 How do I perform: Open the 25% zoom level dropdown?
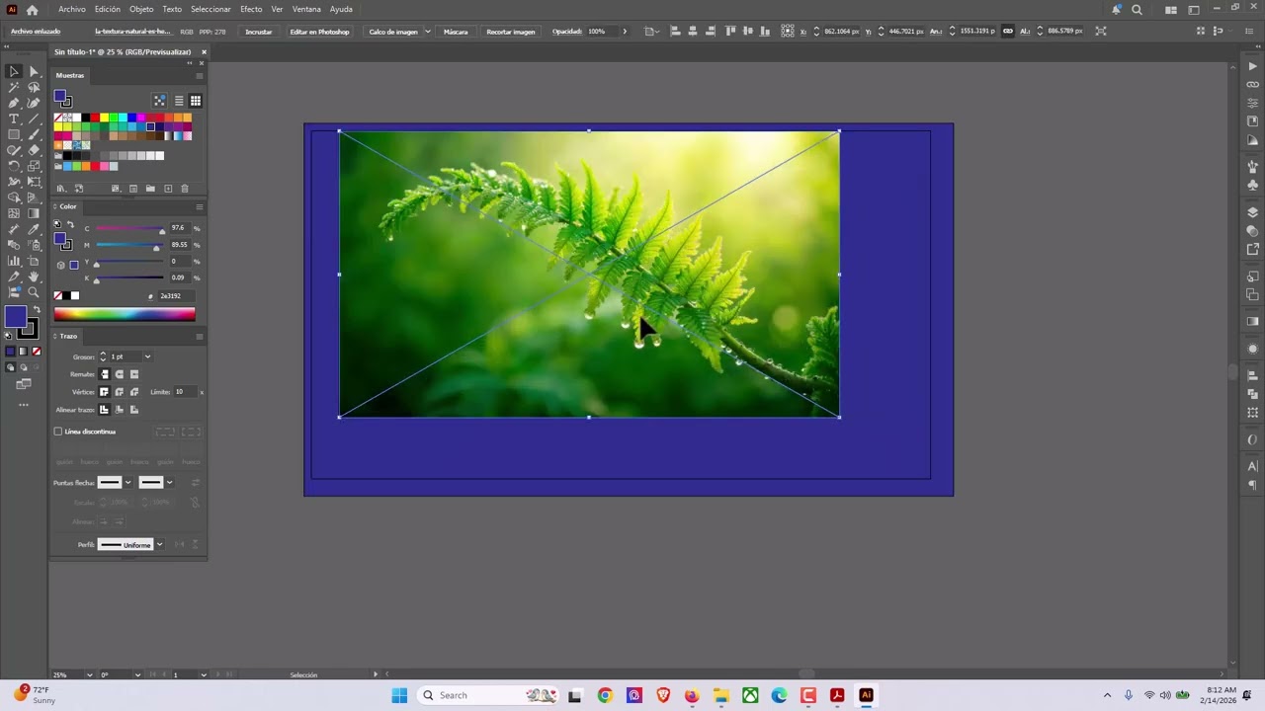tap(89, 675)
